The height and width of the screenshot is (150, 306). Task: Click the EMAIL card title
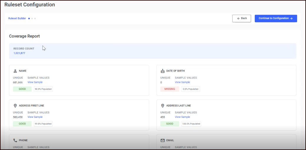point(170,141)
